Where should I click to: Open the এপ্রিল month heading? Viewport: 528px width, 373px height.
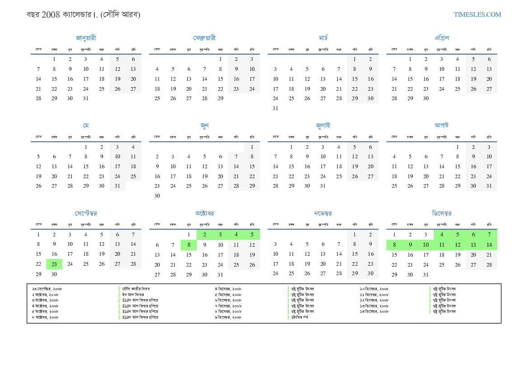[441, 38]
